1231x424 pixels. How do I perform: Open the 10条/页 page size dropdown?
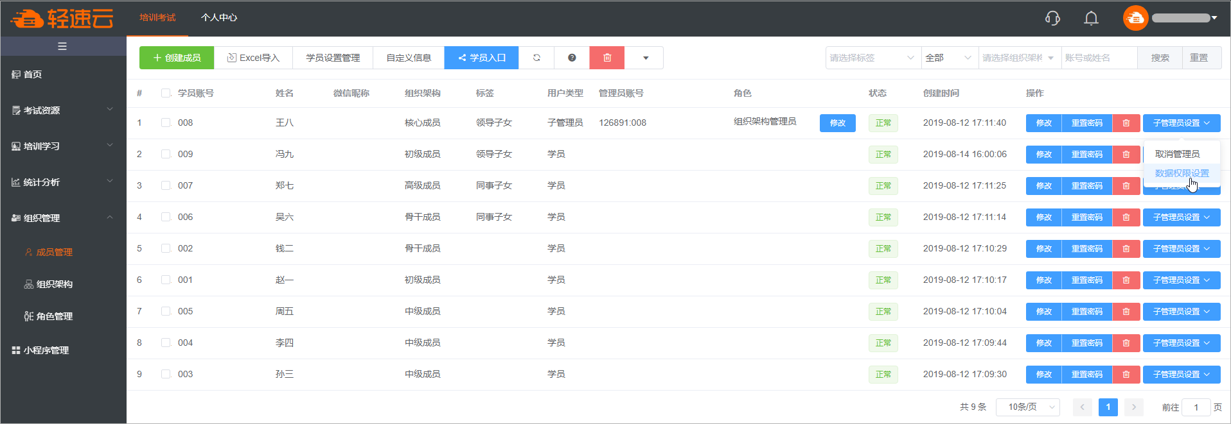point(1027,407)
